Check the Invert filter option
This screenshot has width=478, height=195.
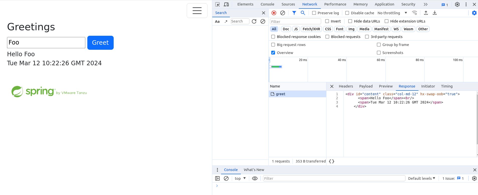click(327, 21)
